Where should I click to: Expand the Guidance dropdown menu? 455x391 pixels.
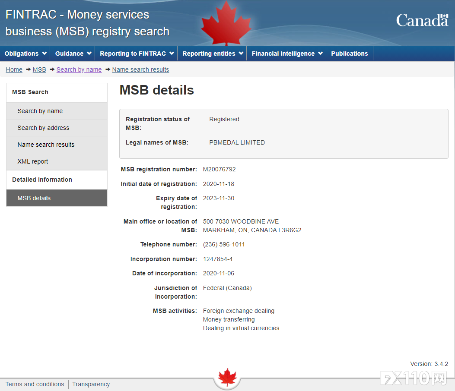[73, 54]
